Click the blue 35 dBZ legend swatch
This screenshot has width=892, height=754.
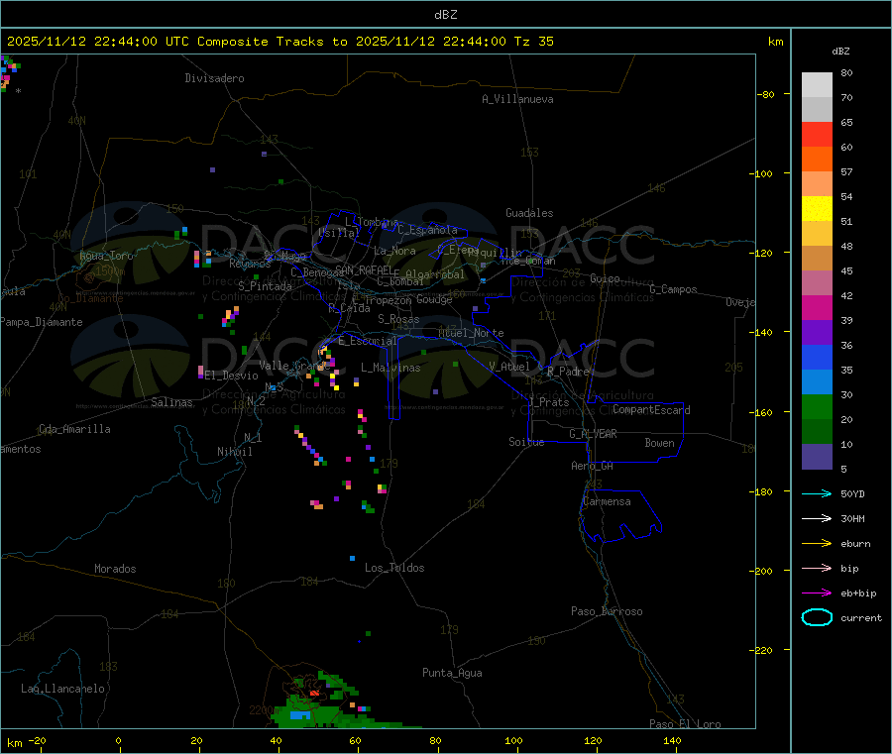[817, 357]
